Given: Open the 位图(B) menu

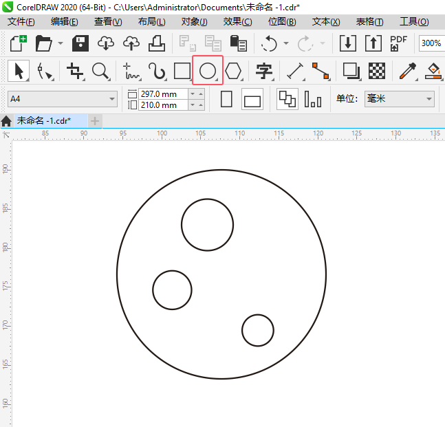Looking at the screenshot, I should point(282,22).
